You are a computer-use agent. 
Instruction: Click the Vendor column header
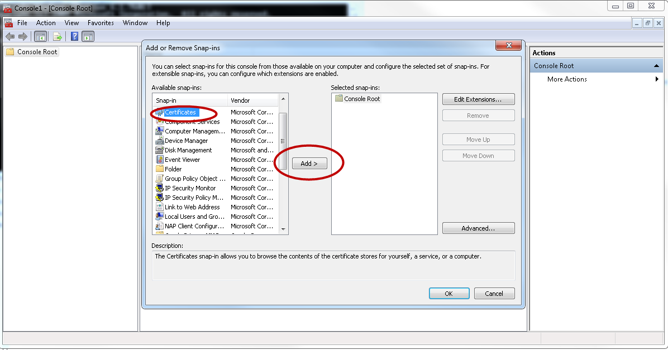[x=253, y=100]
